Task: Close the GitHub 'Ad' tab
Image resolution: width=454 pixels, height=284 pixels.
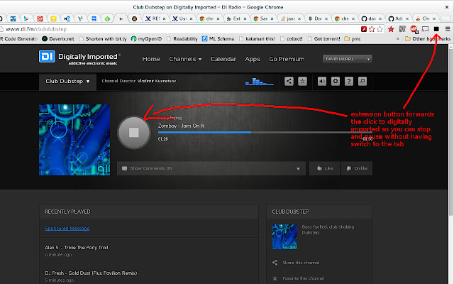Action: point(406,18)
